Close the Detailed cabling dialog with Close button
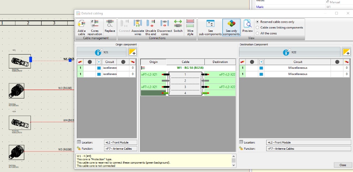 pyautogui.click(x=343, y=165)
